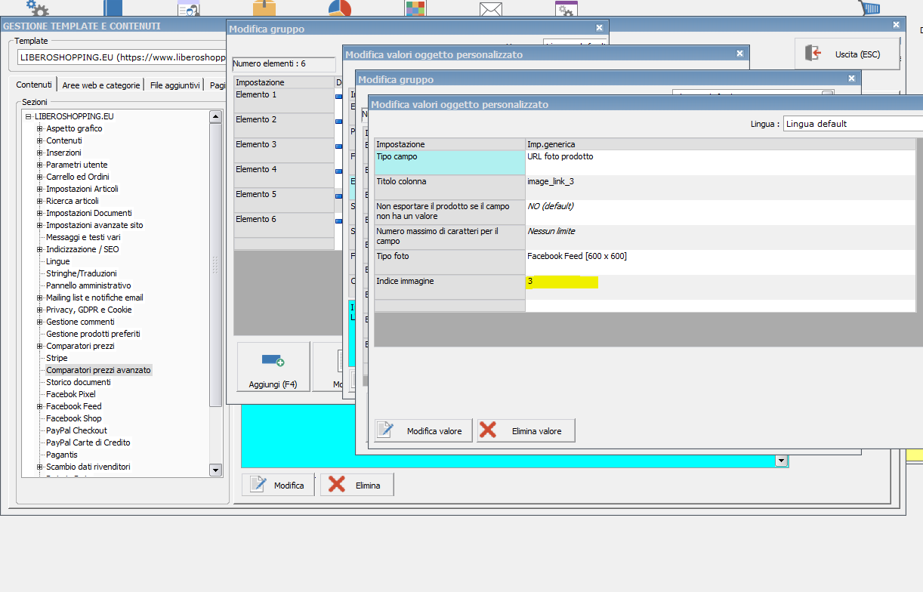923x592 pixels.
Task: Click highlighted Indice immagine value 3
Action: [562, 282]
